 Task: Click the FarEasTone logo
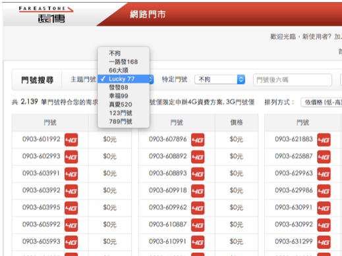[46, 14]
